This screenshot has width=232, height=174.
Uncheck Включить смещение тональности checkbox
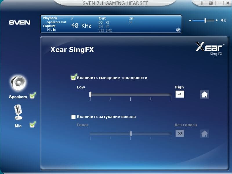(74, 77)
